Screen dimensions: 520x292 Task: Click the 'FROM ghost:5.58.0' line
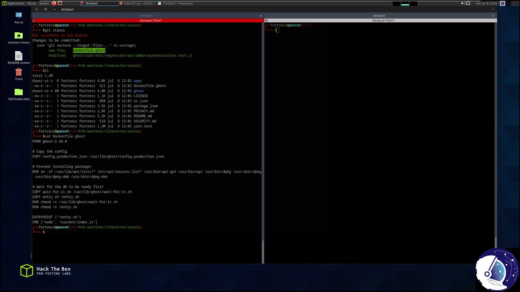coord(50,142)
